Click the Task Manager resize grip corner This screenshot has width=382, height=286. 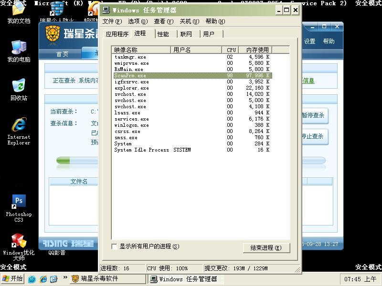(297, 269)
